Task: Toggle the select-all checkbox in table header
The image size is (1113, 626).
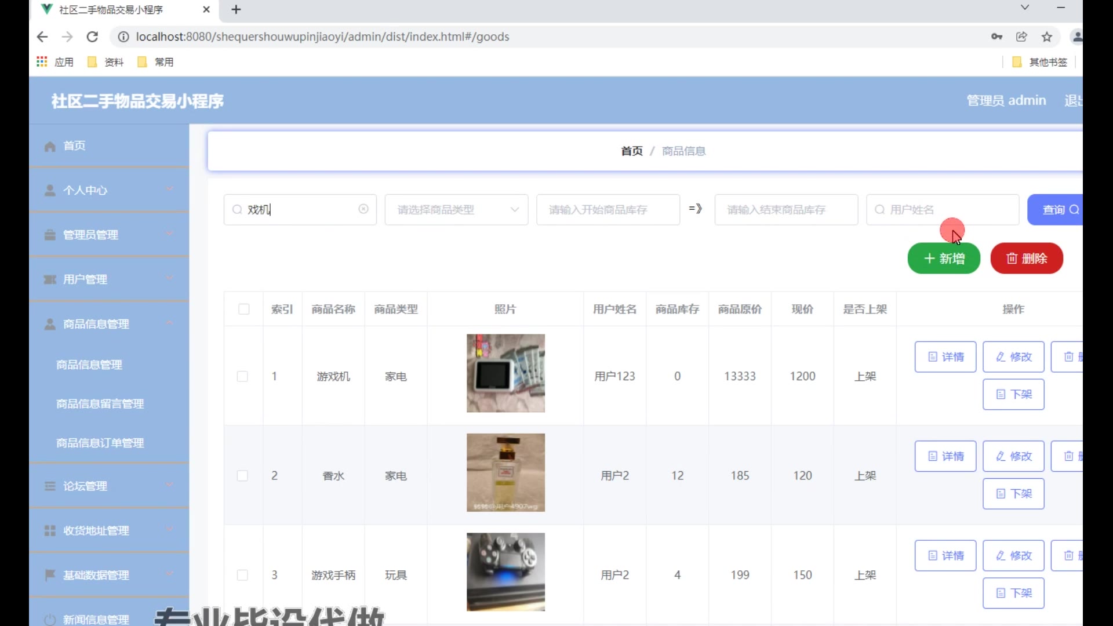Action: [243, 309]
